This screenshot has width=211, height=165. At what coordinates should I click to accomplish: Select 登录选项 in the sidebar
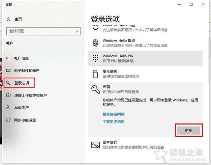tap(22, 83)
